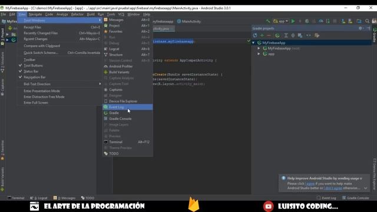Uncheck Tool Buttons in View menu
This screenshot has width=377, height=212.
coord(59,65)
